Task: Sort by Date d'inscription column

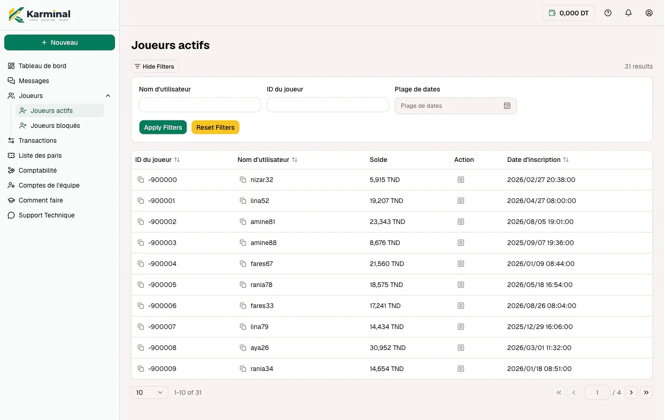Action: pyautogui.click(x=566, y=160)
